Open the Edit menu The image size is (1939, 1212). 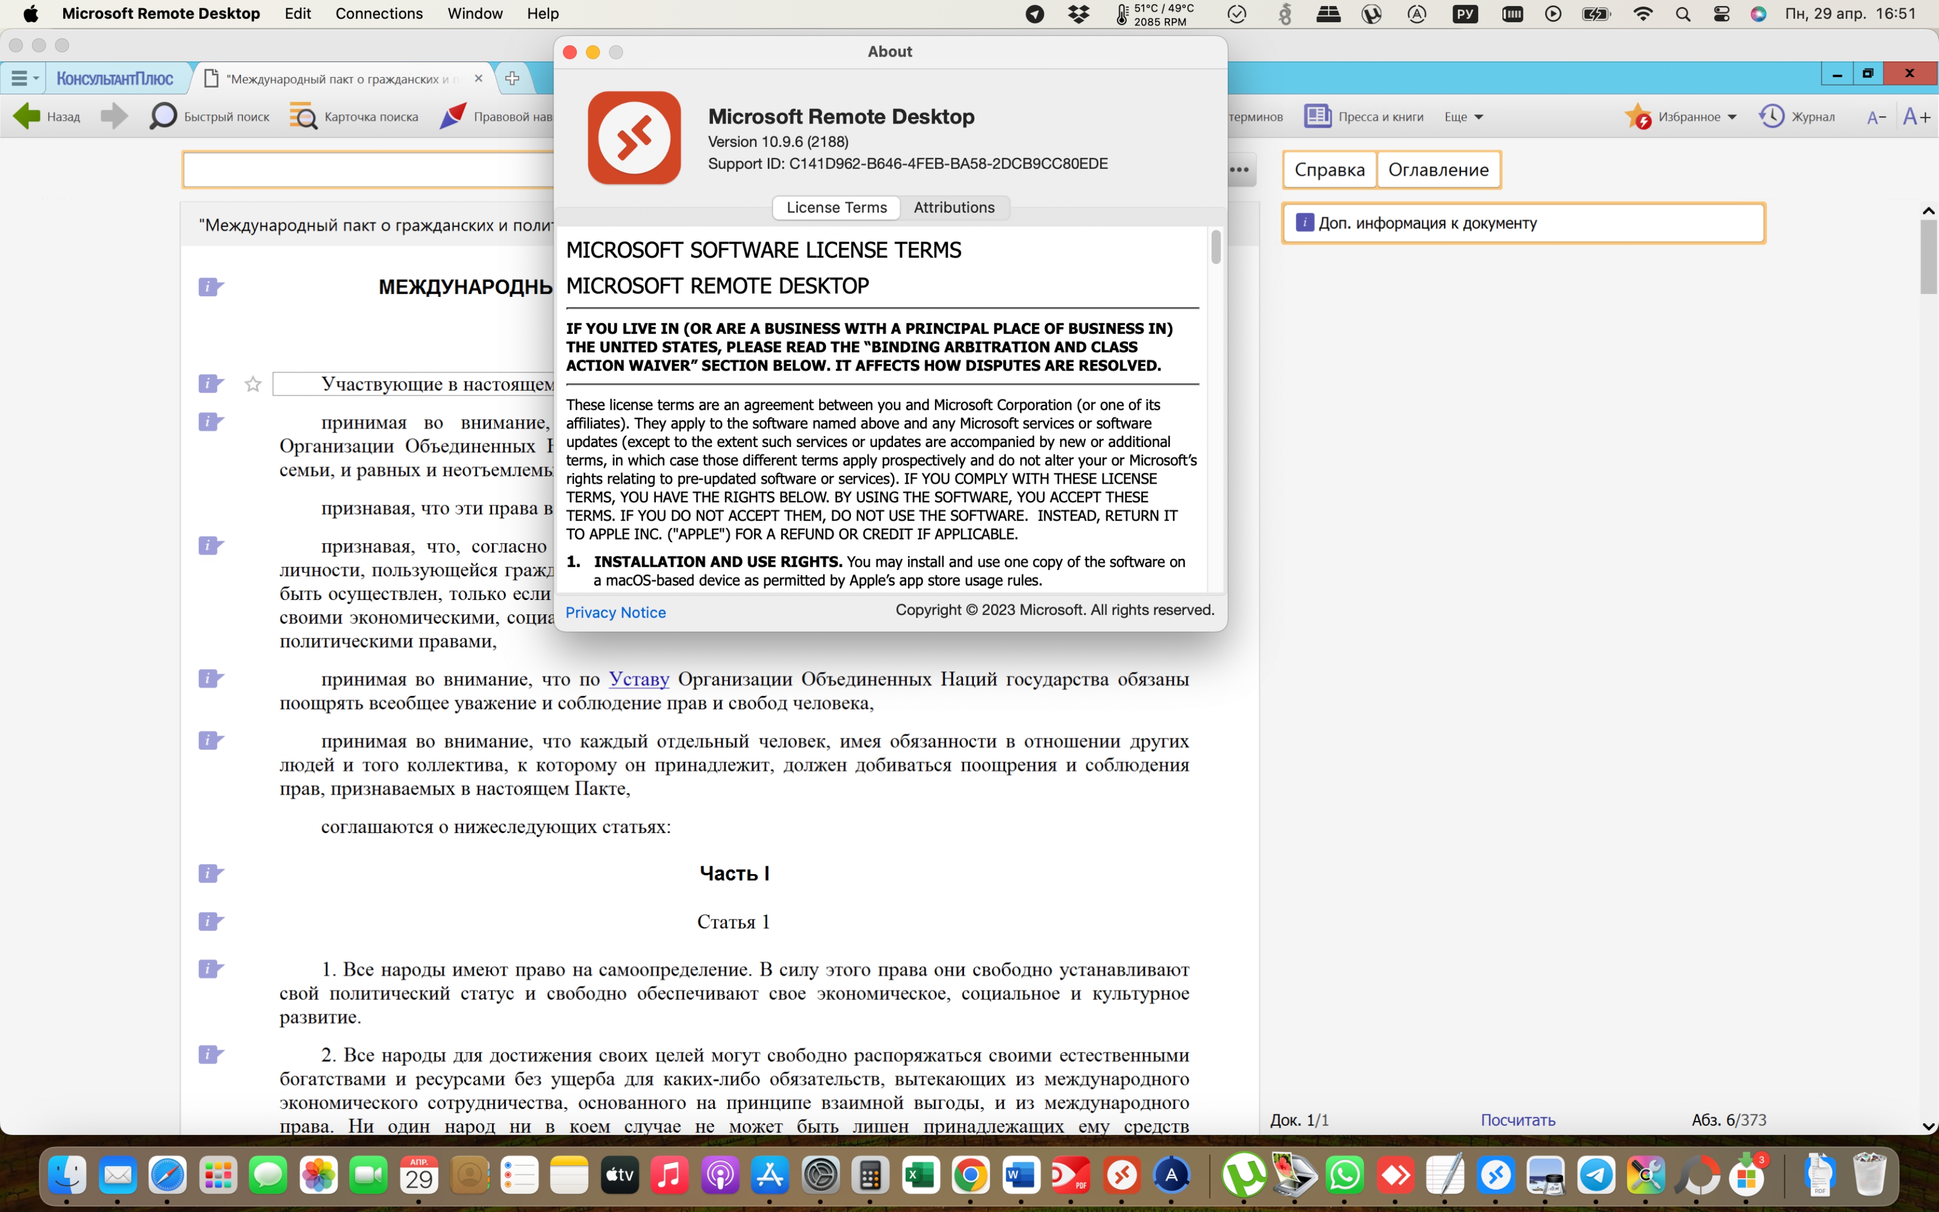297,14
